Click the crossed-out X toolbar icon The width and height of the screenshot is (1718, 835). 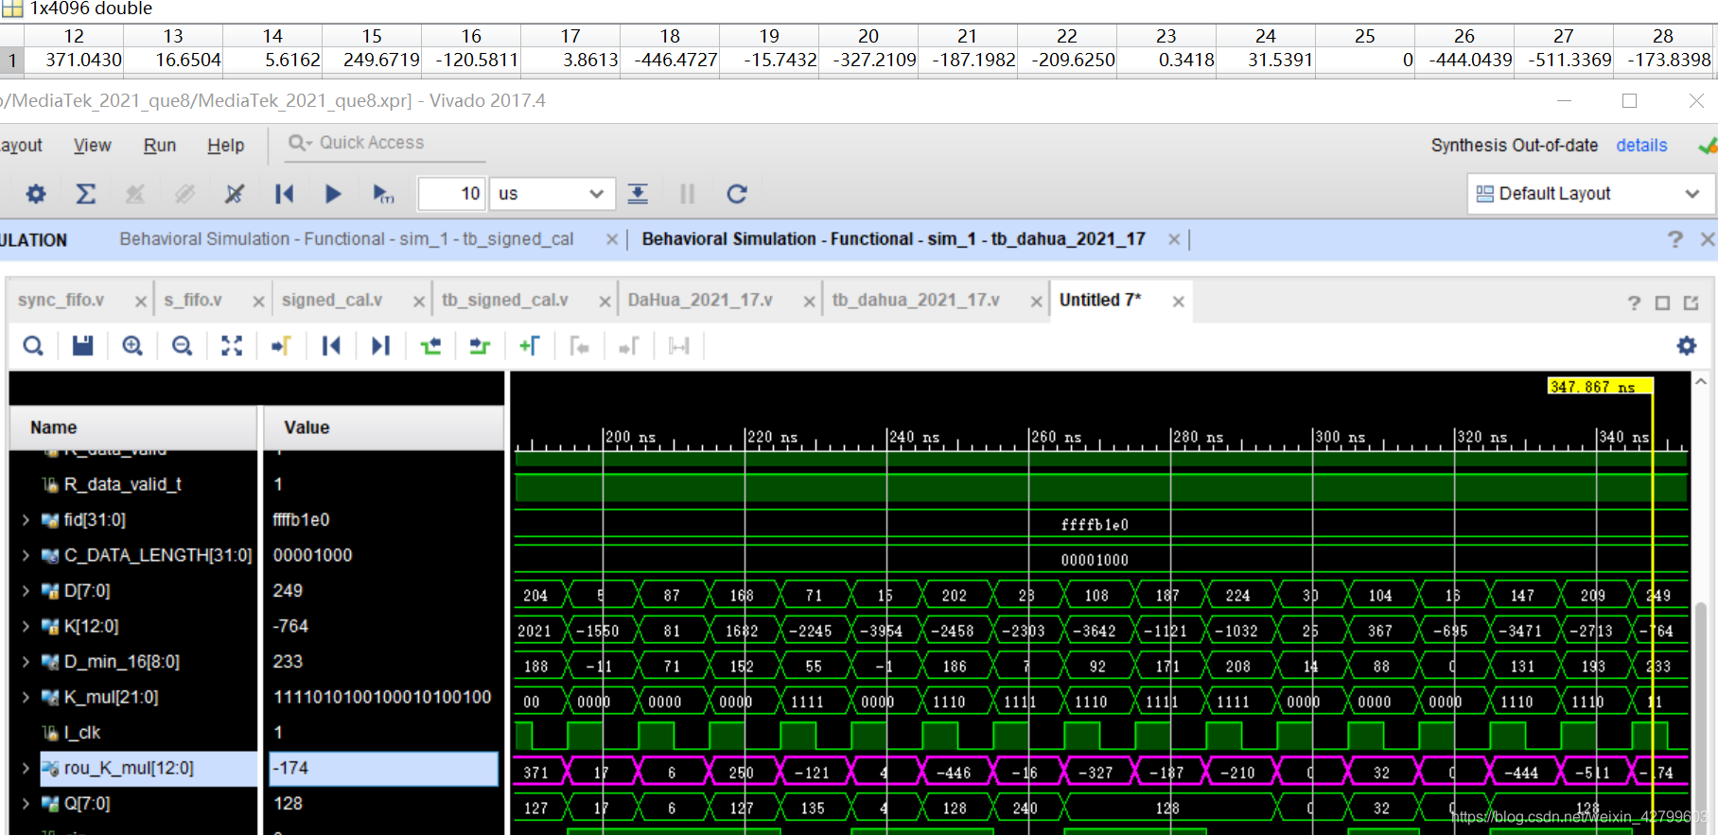pos(235,194)
